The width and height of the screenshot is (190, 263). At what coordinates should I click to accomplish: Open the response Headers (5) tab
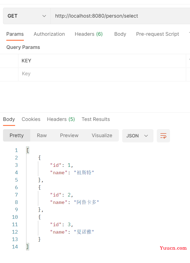pos(61,119)
